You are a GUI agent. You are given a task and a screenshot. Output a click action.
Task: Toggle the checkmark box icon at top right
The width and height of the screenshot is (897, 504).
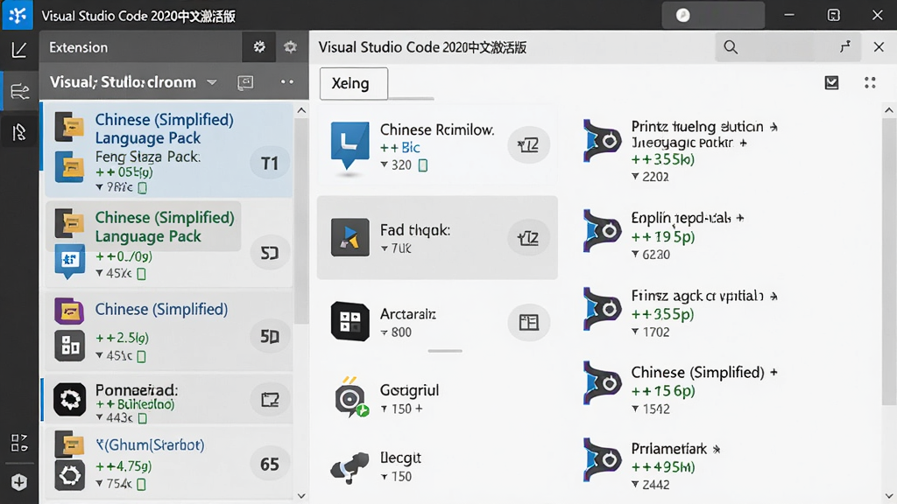pos(832,83)
